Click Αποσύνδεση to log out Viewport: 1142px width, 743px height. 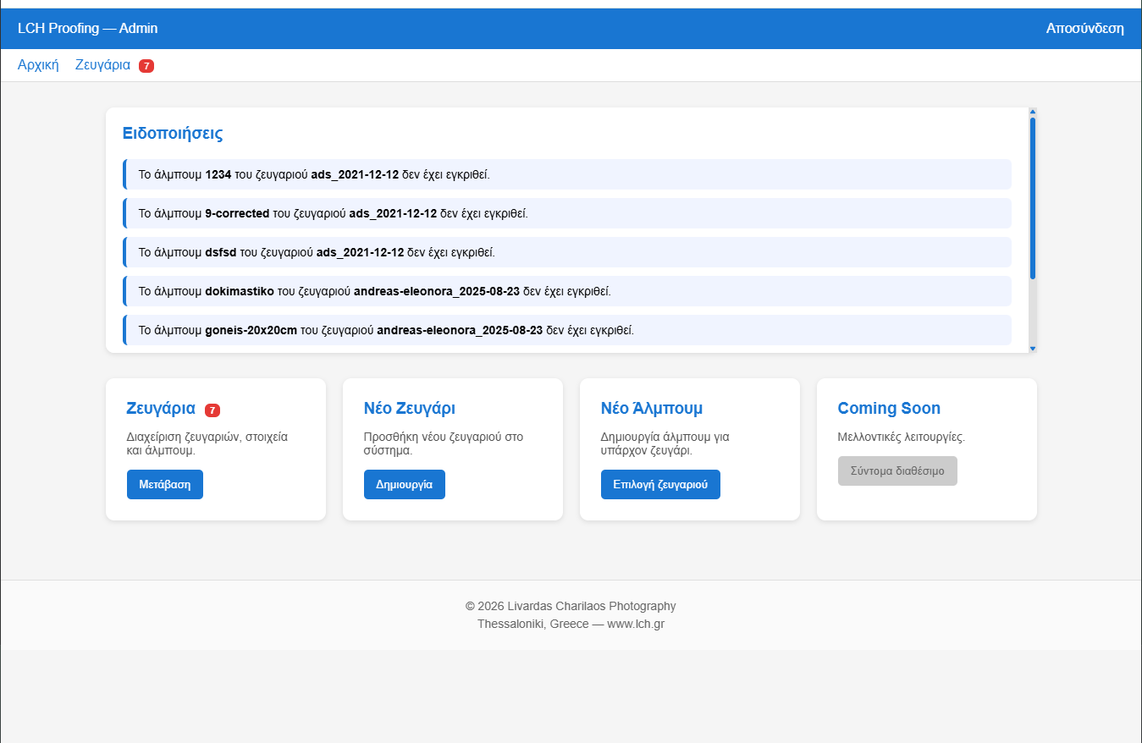coord(1084,29)
